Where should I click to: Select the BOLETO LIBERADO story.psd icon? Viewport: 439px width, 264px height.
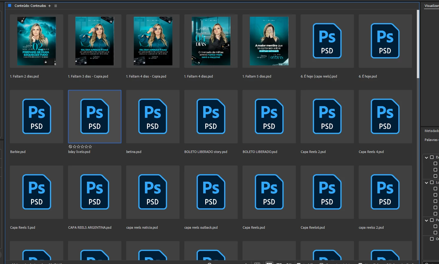pos(211,116)
